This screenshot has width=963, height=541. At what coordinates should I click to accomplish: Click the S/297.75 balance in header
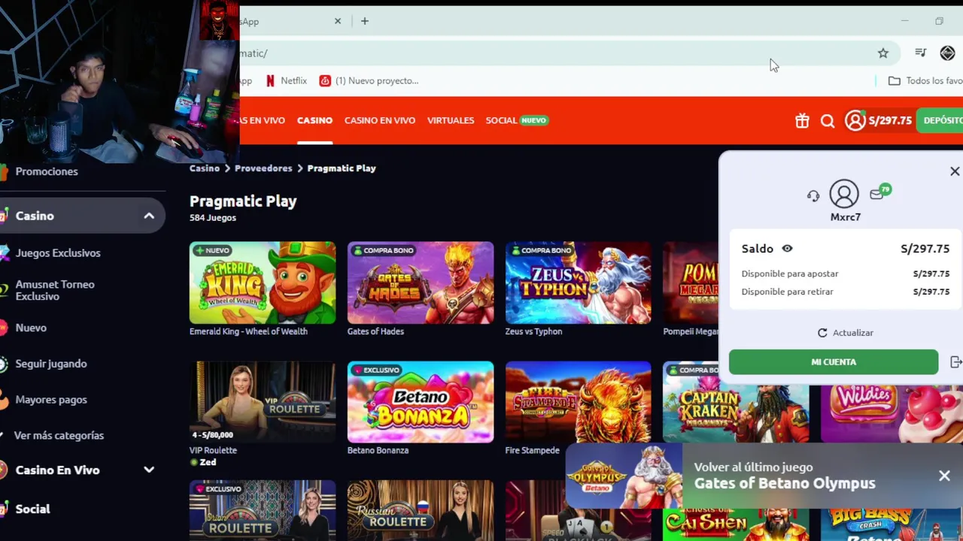pyautogui.click(x=890, y=120)
